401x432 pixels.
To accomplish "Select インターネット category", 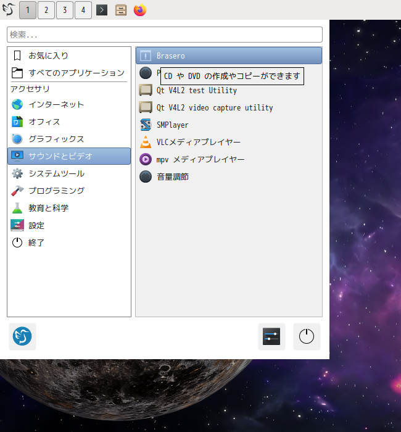I will tap(69, 104).
